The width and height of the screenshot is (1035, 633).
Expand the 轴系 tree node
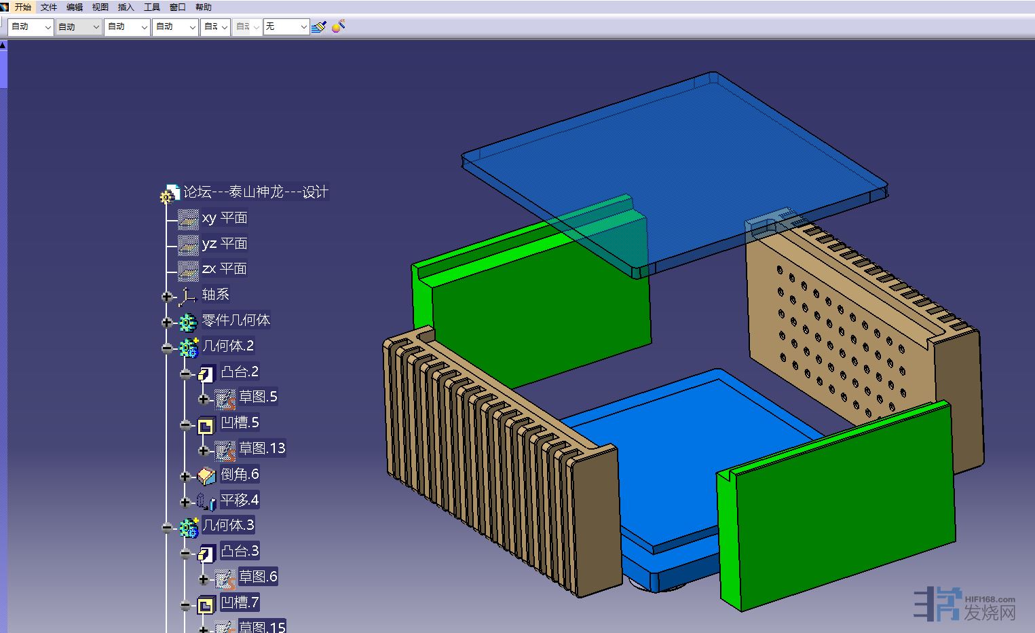pos(167,296)
